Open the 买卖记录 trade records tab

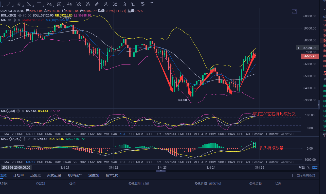(54, 175)
